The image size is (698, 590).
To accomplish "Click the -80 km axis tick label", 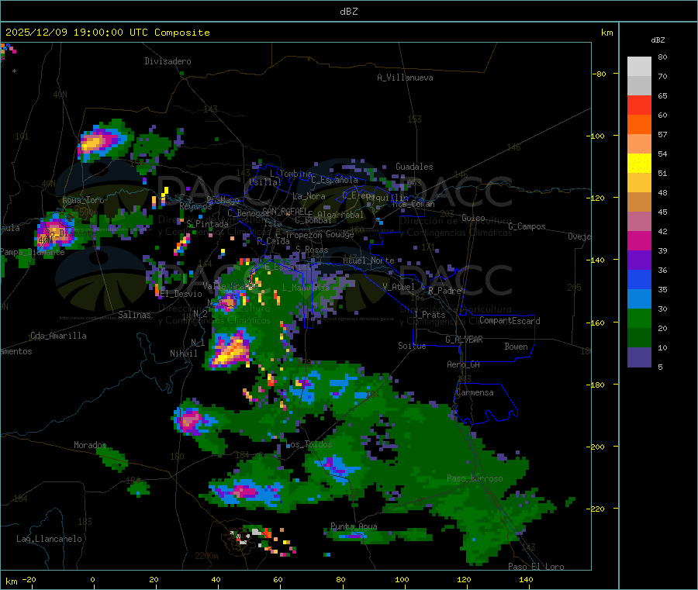I will tap(600, 74).
